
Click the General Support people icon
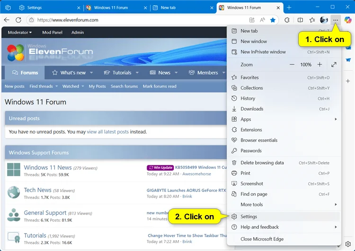pos(14,215)
